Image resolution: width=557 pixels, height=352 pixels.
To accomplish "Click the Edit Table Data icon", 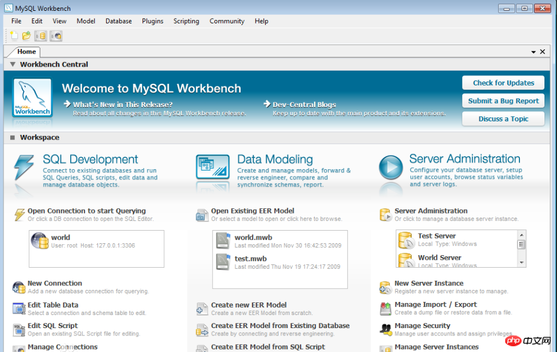I will (x=19, y=309).
